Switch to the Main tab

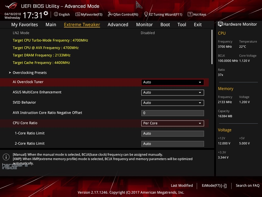51,25
